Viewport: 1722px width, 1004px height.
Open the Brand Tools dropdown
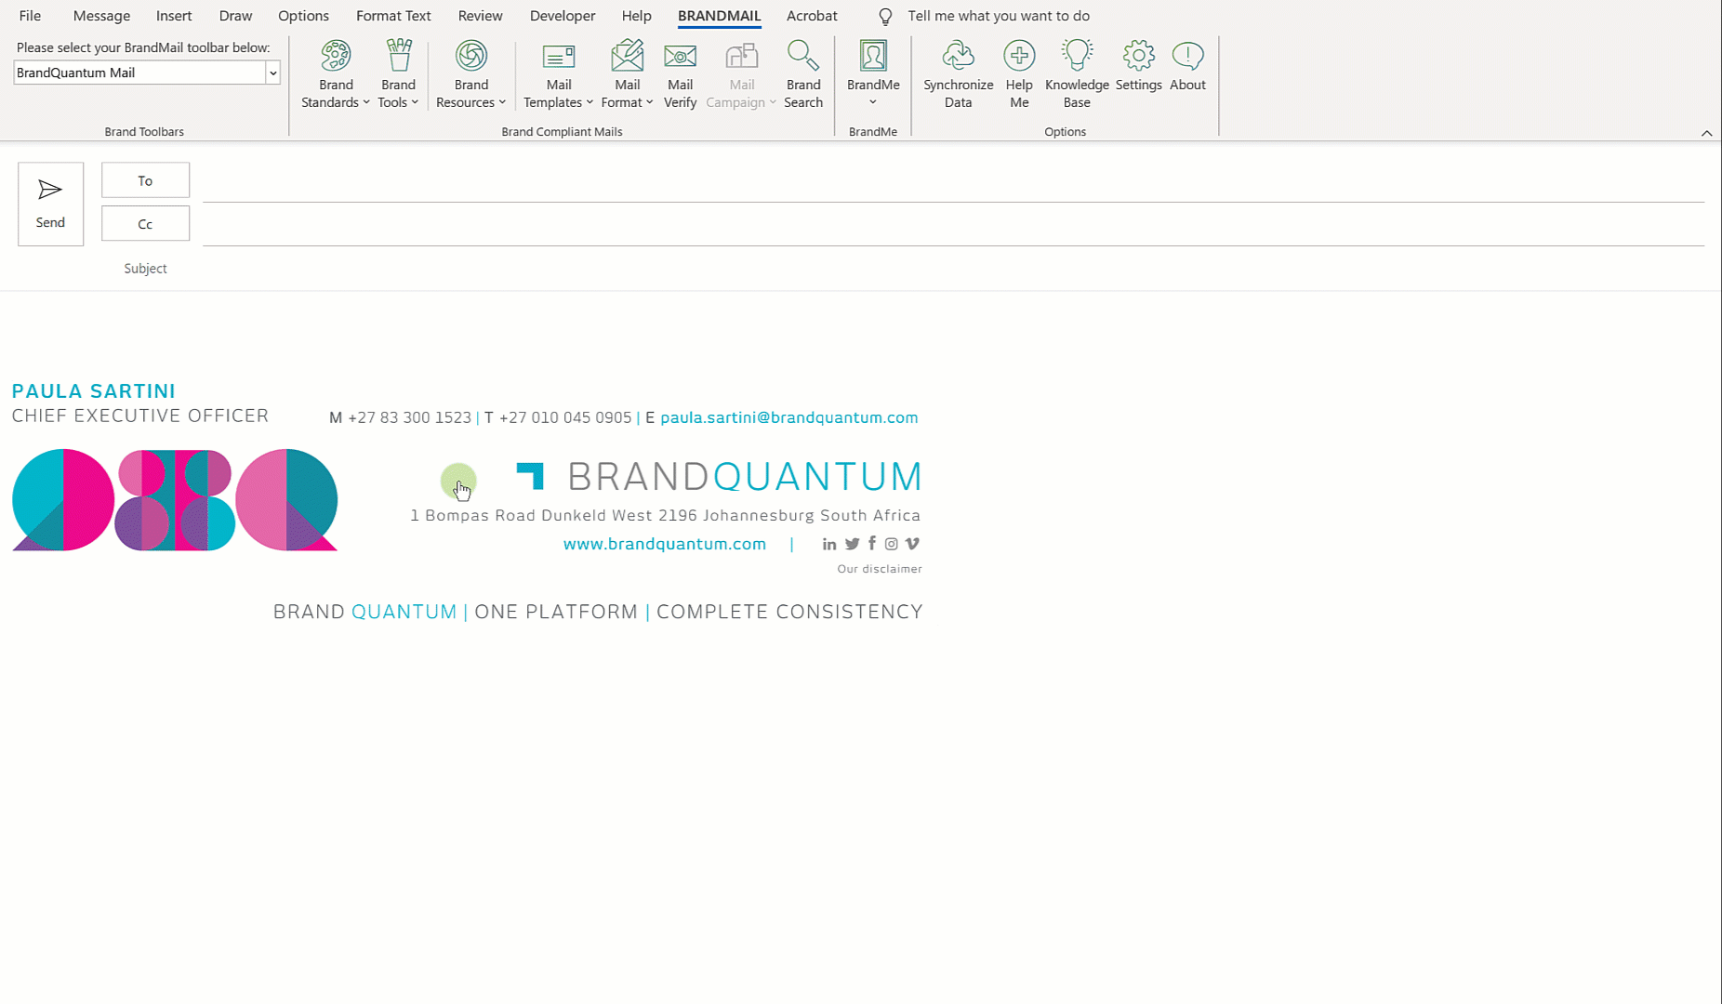tap(398, 74)
